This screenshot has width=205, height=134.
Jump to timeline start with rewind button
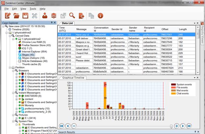61,126
